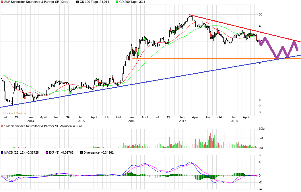Click the 2014 year label on time axis
The image size is (301, 192).
point(30,121)
